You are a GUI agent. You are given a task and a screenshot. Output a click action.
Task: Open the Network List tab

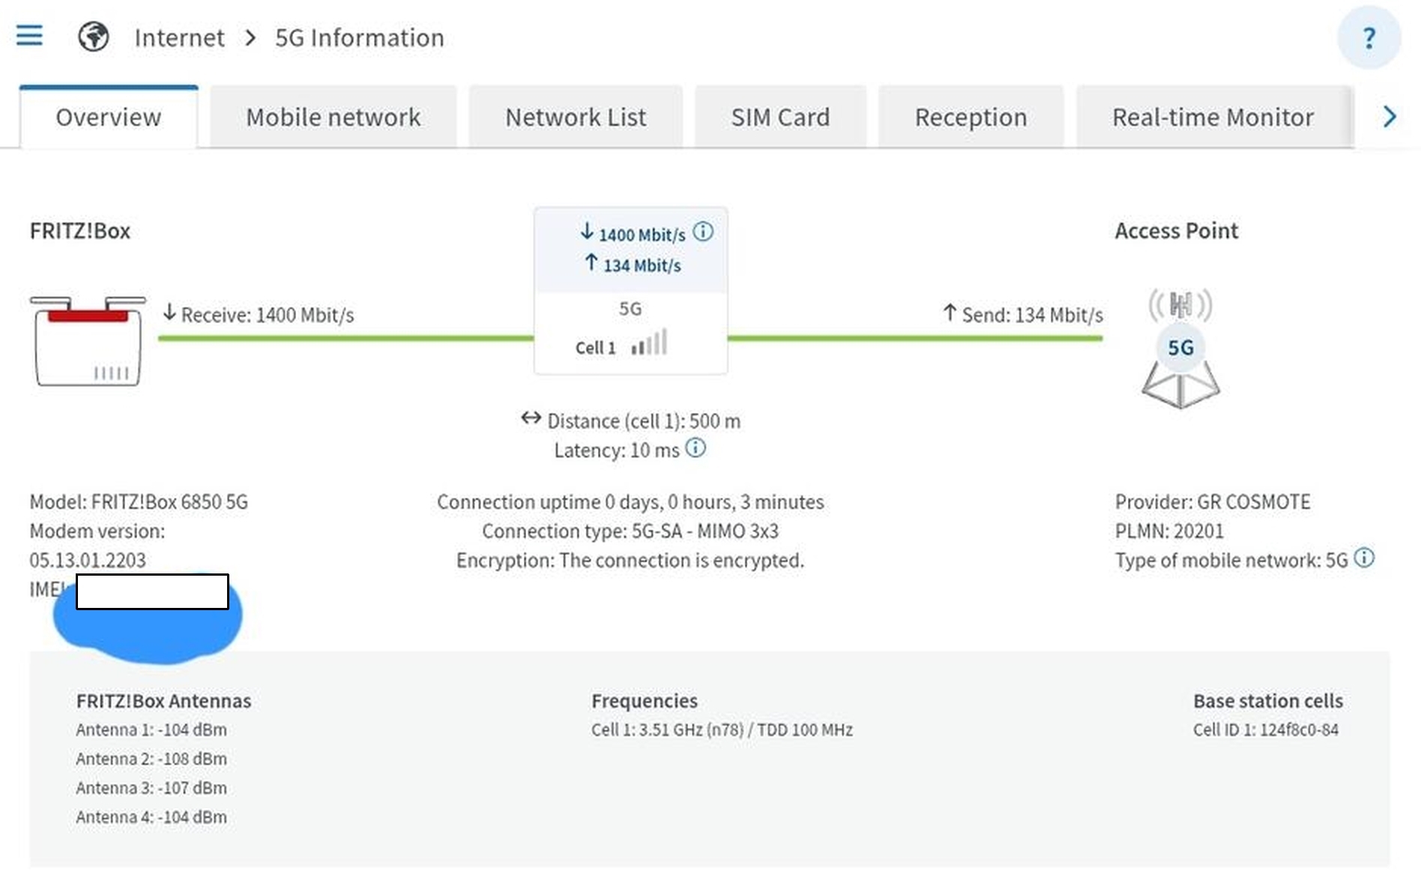[576, 117]
